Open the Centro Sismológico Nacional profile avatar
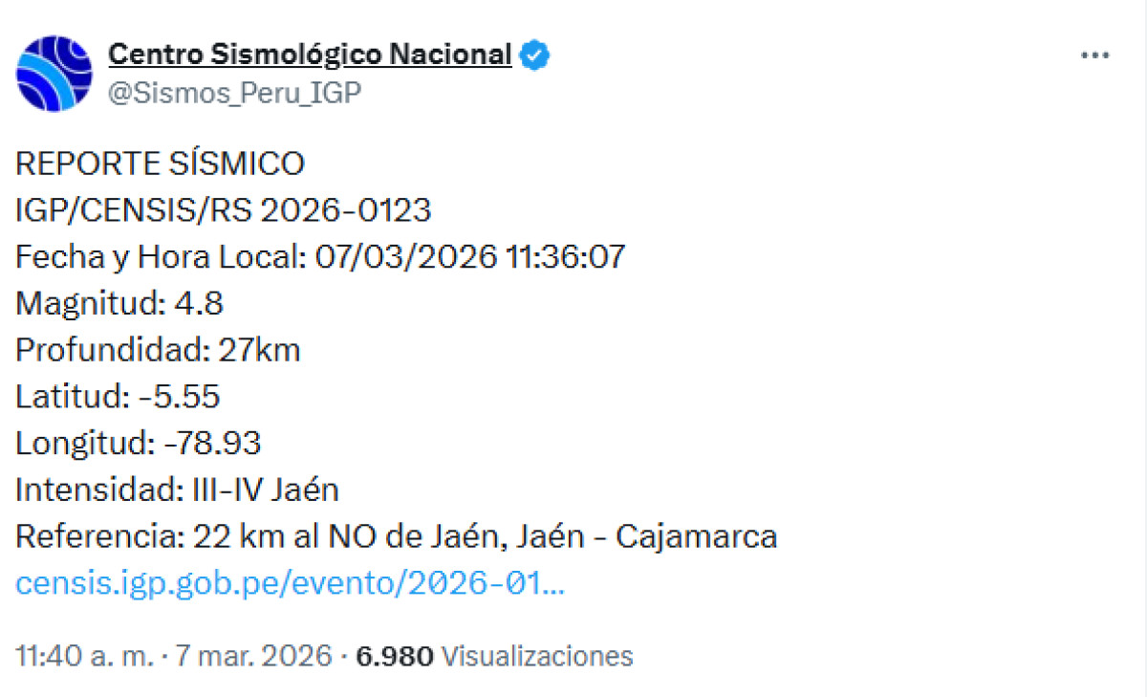 [54, 74]
